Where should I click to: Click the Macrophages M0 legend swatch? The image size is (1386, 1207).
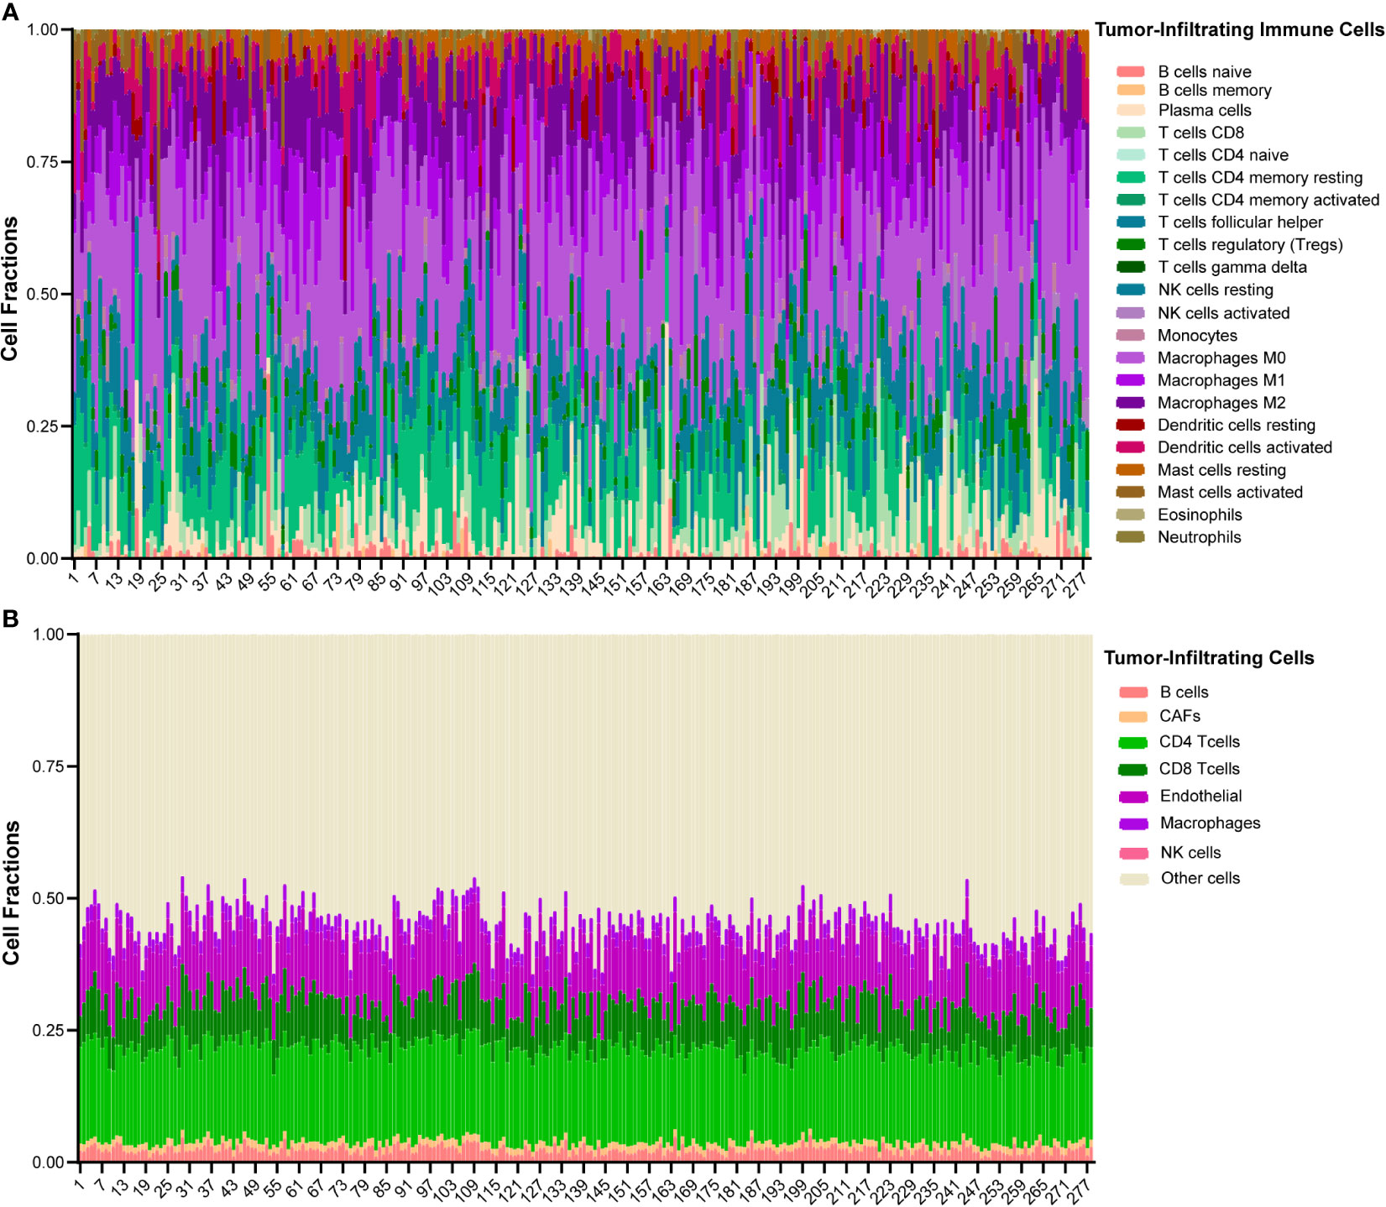[x=1131, y=358]
